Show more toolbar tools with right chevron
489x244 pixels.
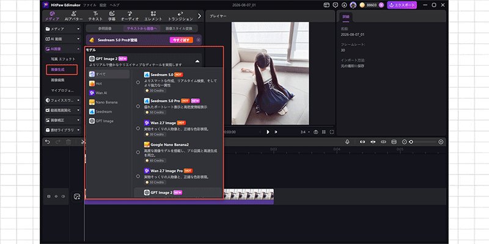click(200, 16)
